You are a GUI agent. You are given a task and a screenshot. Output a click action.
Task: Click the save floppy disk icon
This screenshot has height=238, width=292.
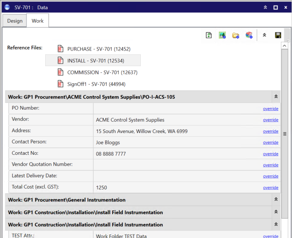click(278, 36)
